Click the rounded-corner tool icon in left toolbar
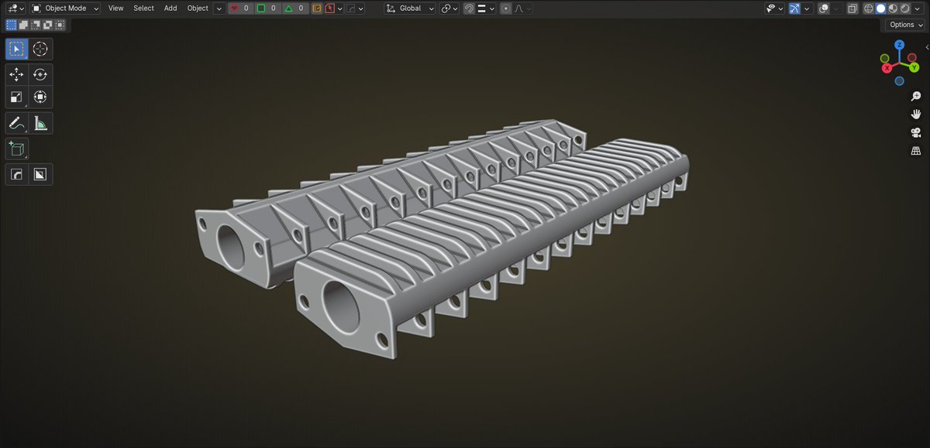930x448 pixels. (x=16, y=174)
